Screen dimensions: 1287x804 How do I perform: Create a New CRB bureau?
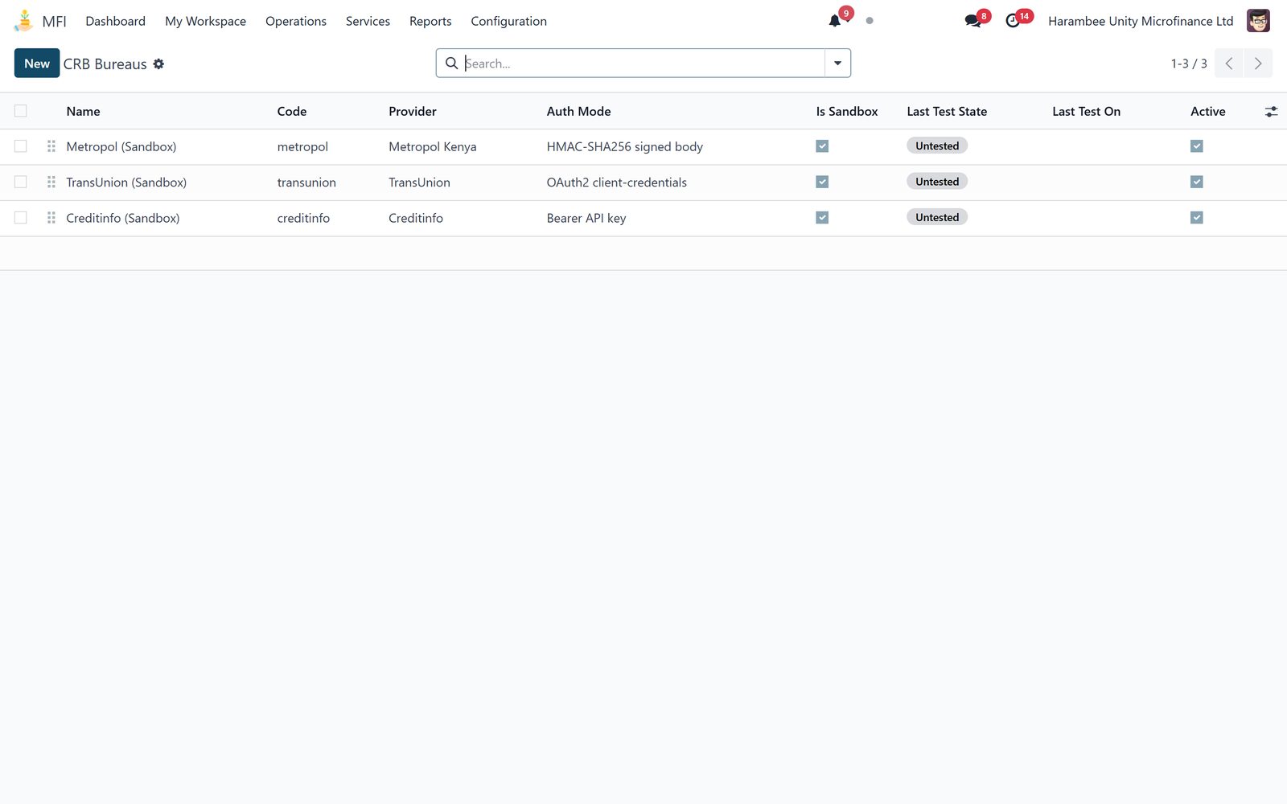tap(37, 64)
